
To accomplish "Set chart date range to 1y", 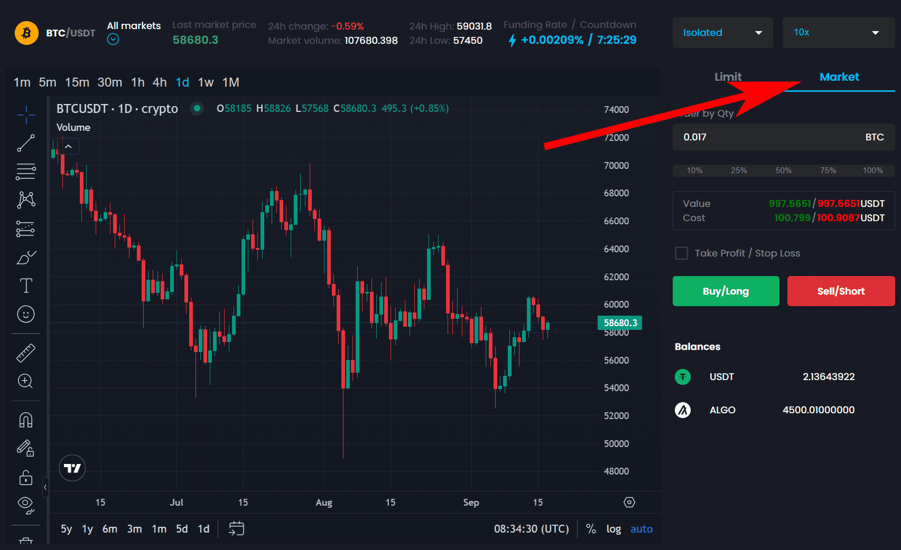I will (87, 529).
